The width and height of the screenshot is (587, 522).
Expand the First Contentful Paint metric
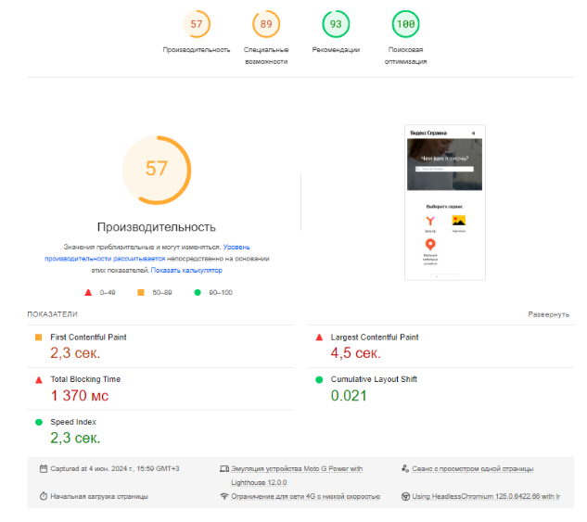click(160, 347)
